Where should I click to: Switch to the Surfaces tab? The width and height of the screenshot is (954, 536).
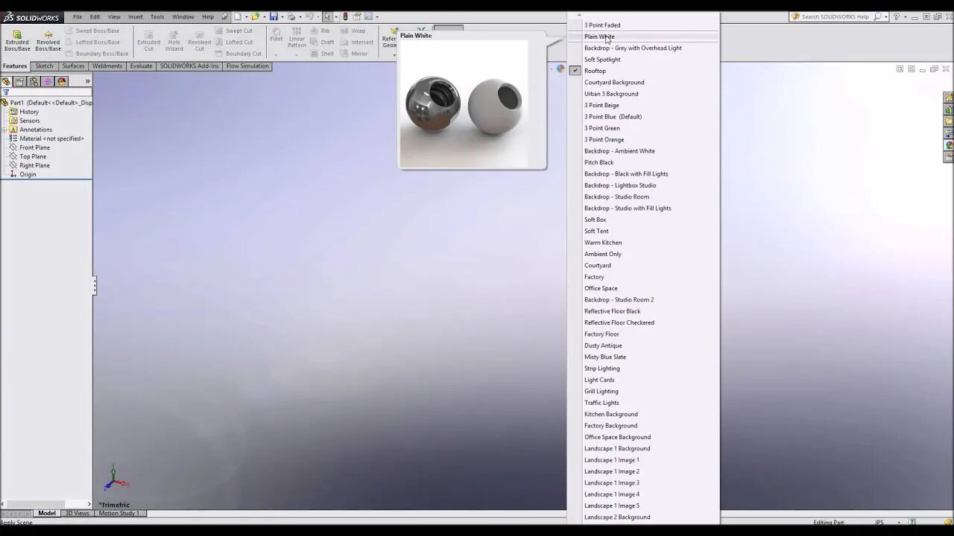(x=73, y=66)
